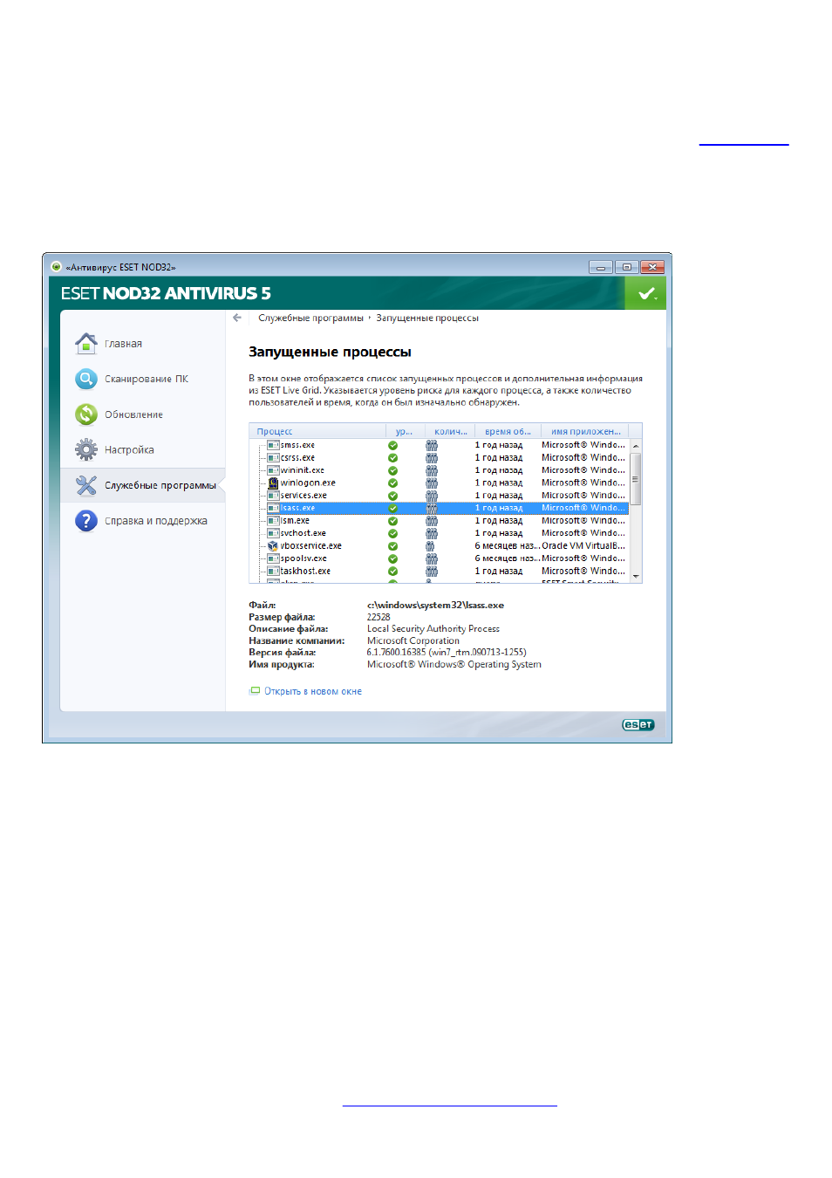Click spoolsv.exe process icon
Viewport: 832px width, 1178px height.
tap(273, 558)
